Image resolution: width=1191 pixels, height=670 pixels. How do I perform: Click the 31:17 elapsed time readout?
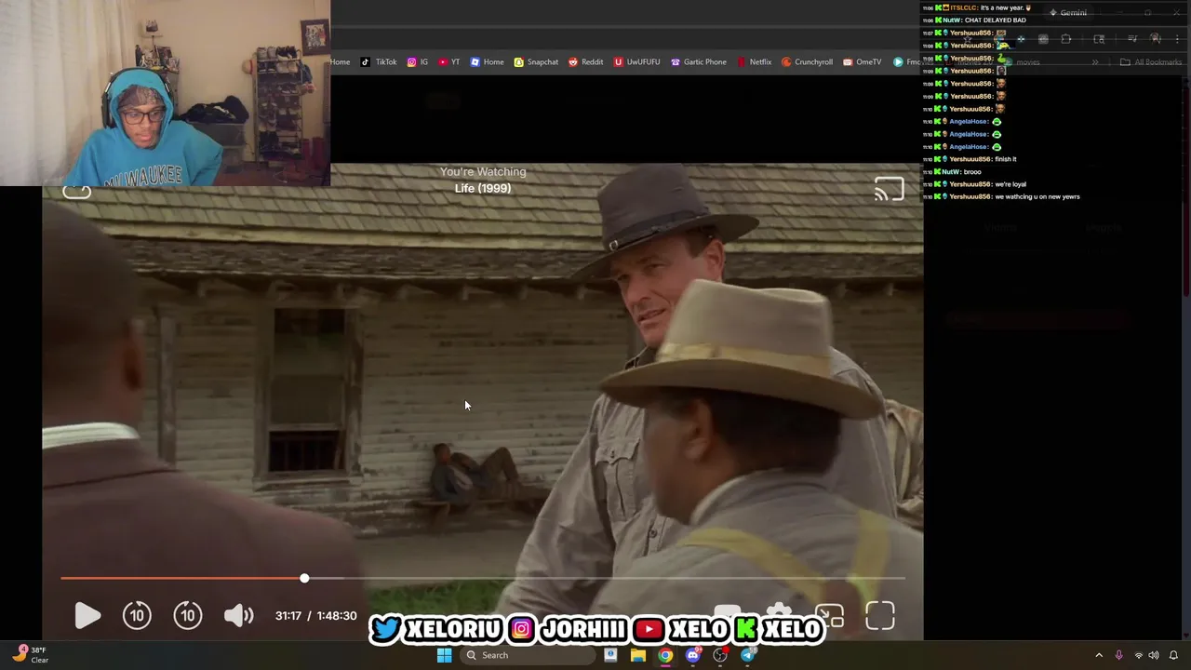pos(288,616)
